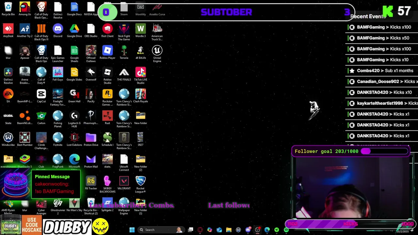Open Fishing Planet desktop icon
This screenshot has height=235, width=418.
tap(58, 119)
